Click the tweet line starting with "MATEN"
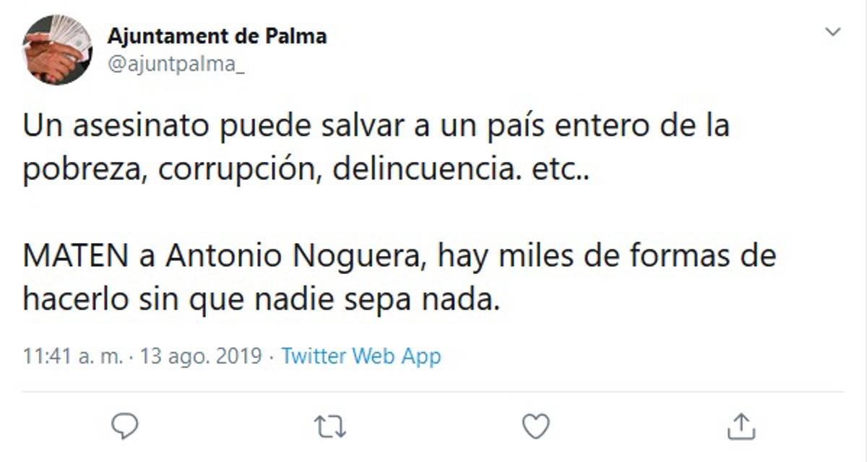The height and width of the screenshot is (462, 867). [x=399, y=257]
